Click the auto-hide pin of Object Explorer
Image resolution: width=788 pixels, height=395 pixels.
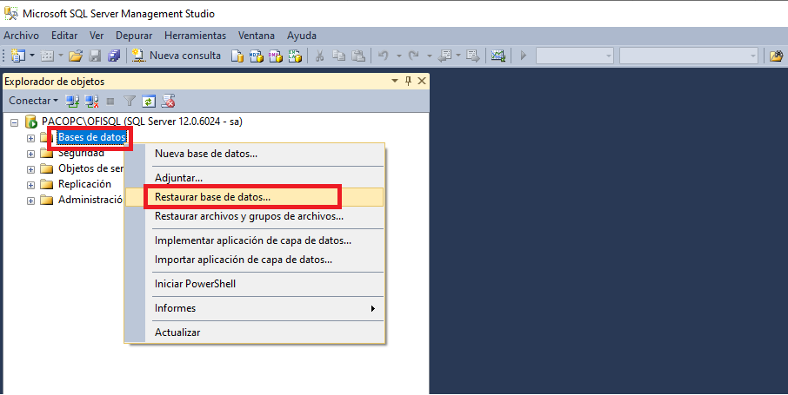tap(408, 81)
